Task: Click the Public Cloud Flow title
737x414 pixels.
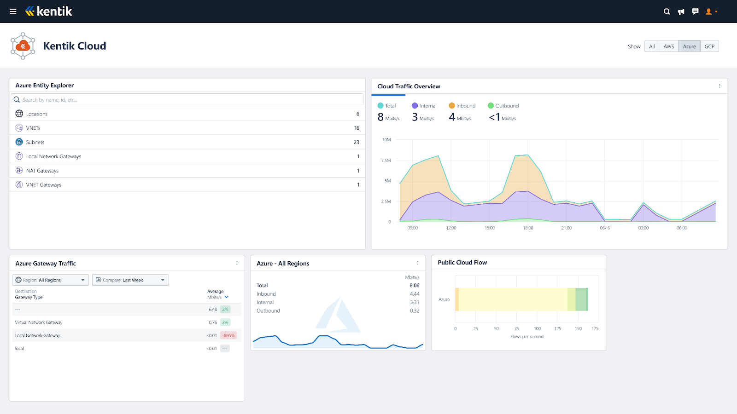Action: coord(462,263)
